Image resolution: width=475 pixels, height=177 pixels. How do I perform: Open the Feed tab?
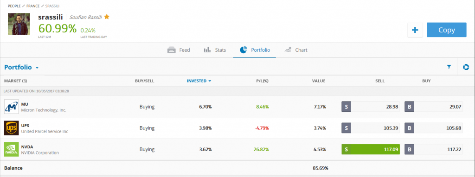point(179,50)
